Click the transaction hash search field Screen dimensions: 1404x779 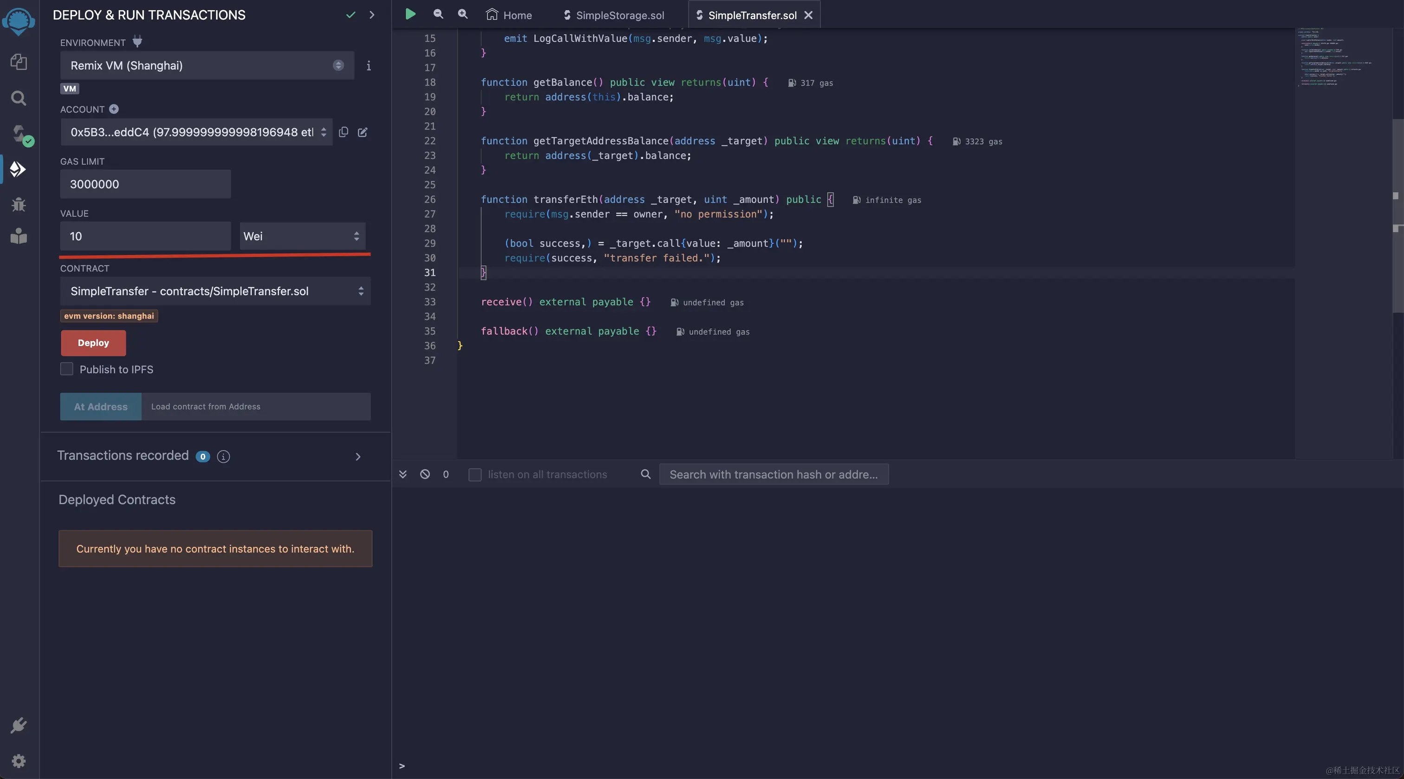(773, 474)
